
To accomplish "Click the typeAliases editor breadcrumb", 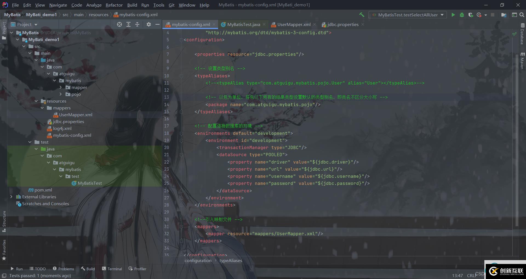I will [231, 260].
